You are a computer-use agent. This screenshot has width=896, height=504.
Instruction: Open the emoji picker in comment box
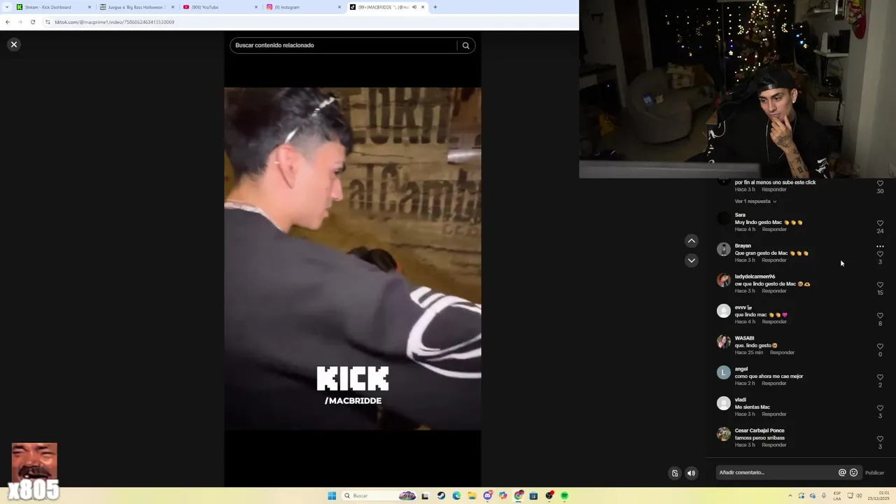coord(853,472)
